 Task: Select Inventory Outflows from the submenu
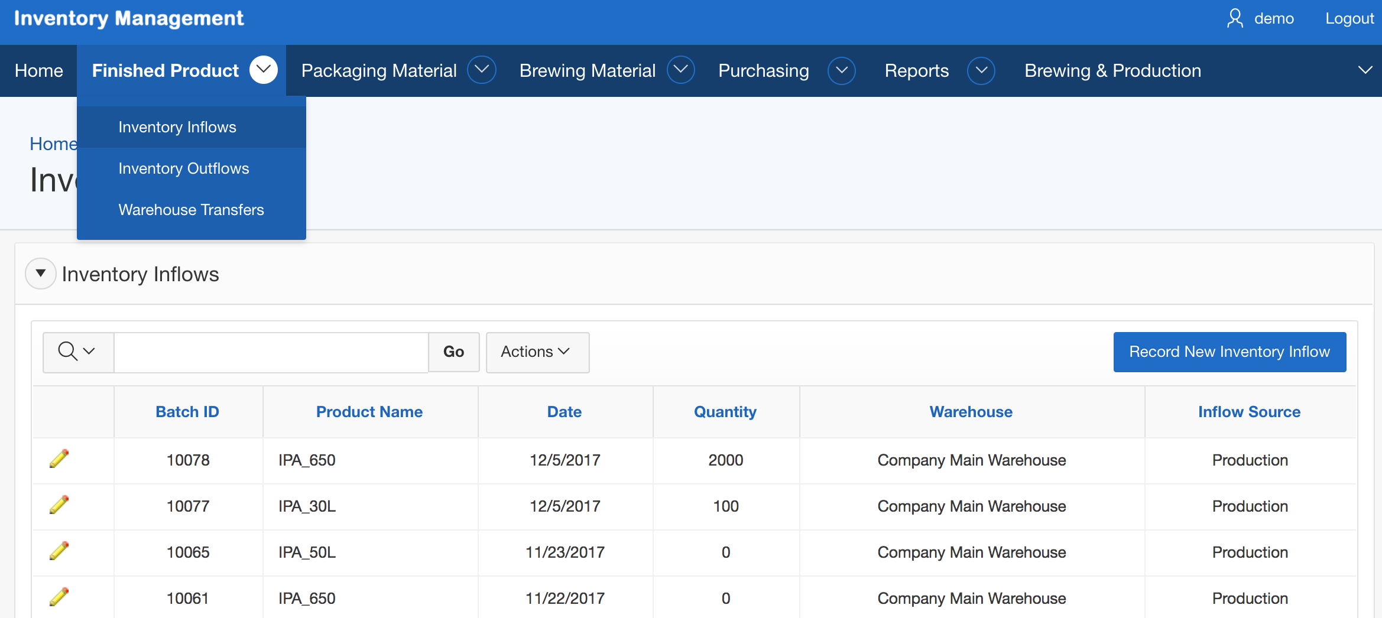click(184, 168)
